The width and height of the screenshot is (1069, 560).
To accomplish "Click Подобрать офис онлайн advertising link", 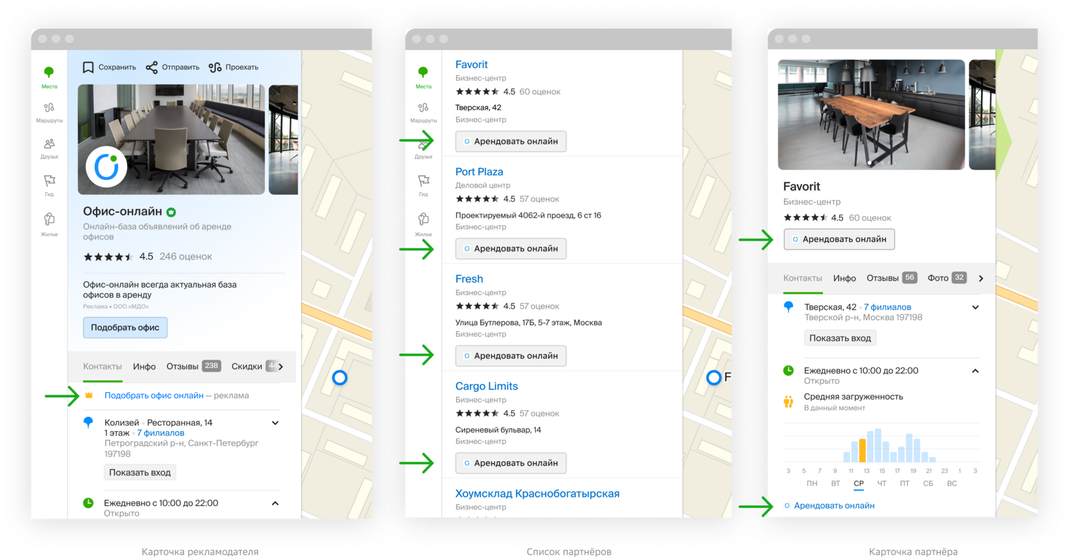I will pyautogui.click(x=154, y=395).
